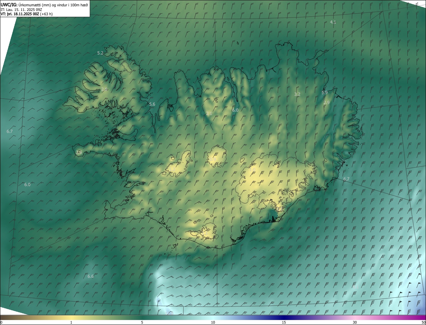Click the 0.9 value on Hofsjökull glacier

(x=213, y=160)
